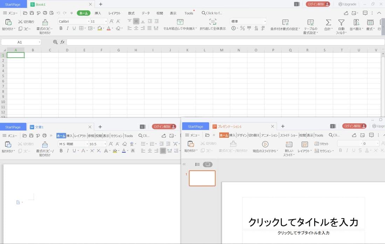This screenshot has height=244, width=385.
Task: Switch to アニメーション tab in Presentation
Action: point(269,135)
